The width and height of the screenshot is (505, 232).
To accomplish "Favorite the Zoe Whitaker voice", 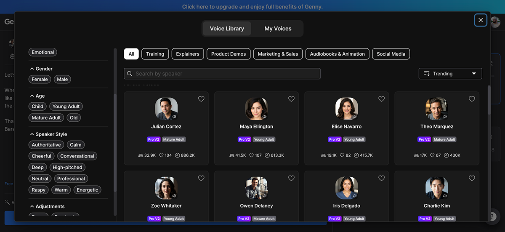I will pyautogui.click(x=201, y=178).
